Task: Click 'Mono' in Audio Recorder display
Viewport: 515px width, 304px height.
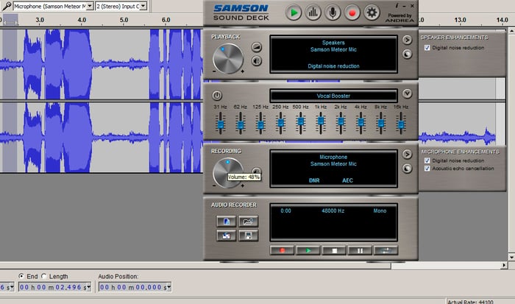Action: click(x=380, y=211)
